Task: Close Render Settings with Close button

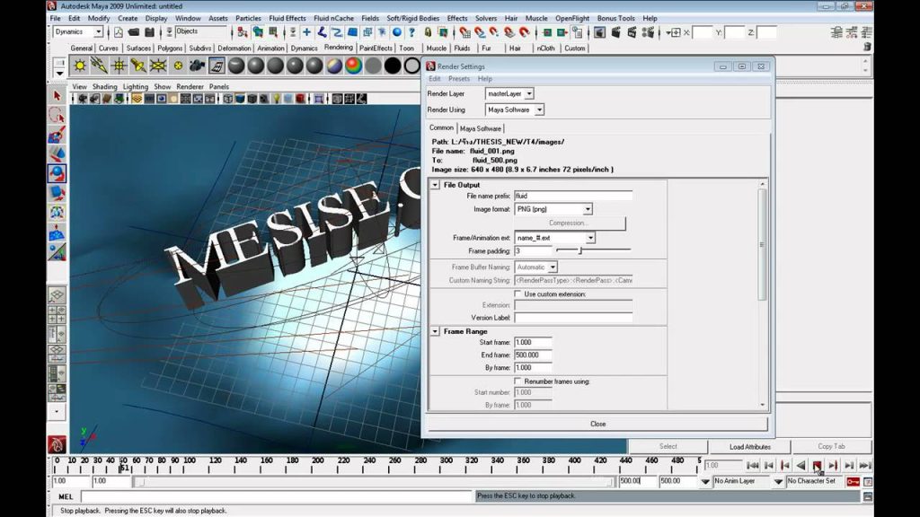Action: pyautogui.click(x=597, y=424)
